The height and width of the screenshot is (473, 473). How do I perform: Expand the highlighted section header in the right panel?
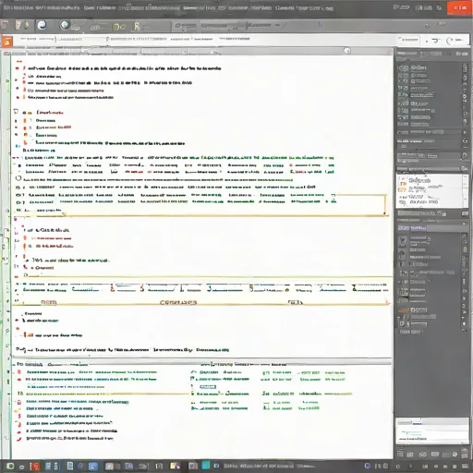click(x=431, y=228)
